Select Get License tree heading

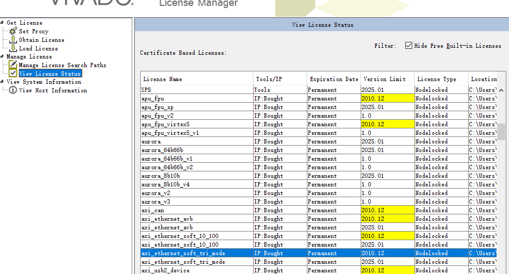24,23
